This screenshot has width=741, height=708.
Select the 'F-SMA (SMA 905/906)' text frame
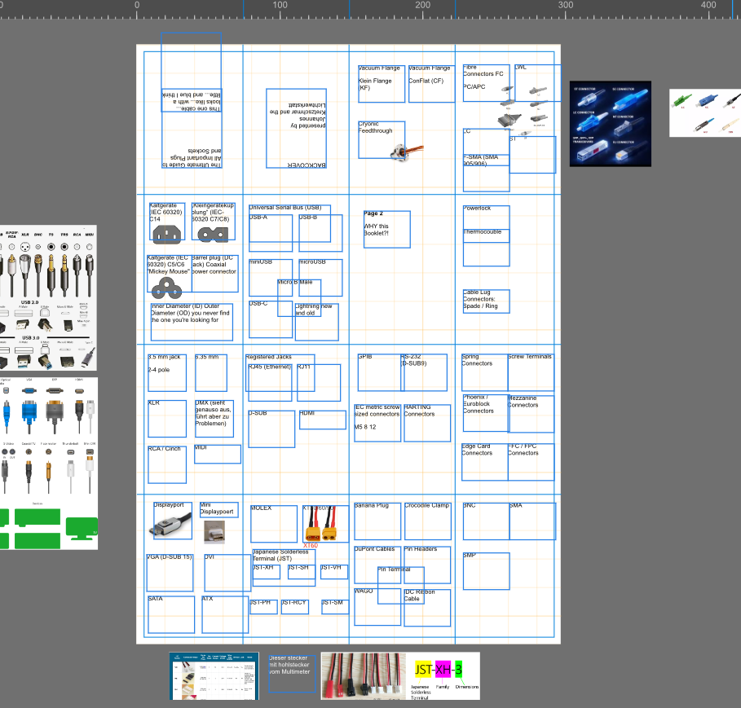[487, 173]
